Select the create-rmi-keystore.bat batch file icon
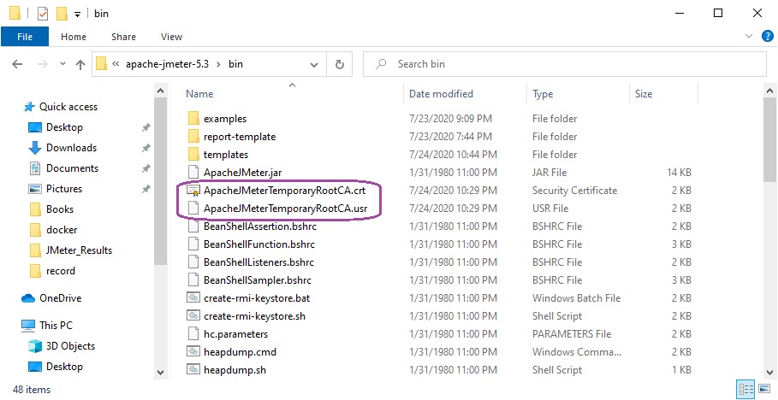The width and height of the screenshot is (778, 400). click(193, 298)
